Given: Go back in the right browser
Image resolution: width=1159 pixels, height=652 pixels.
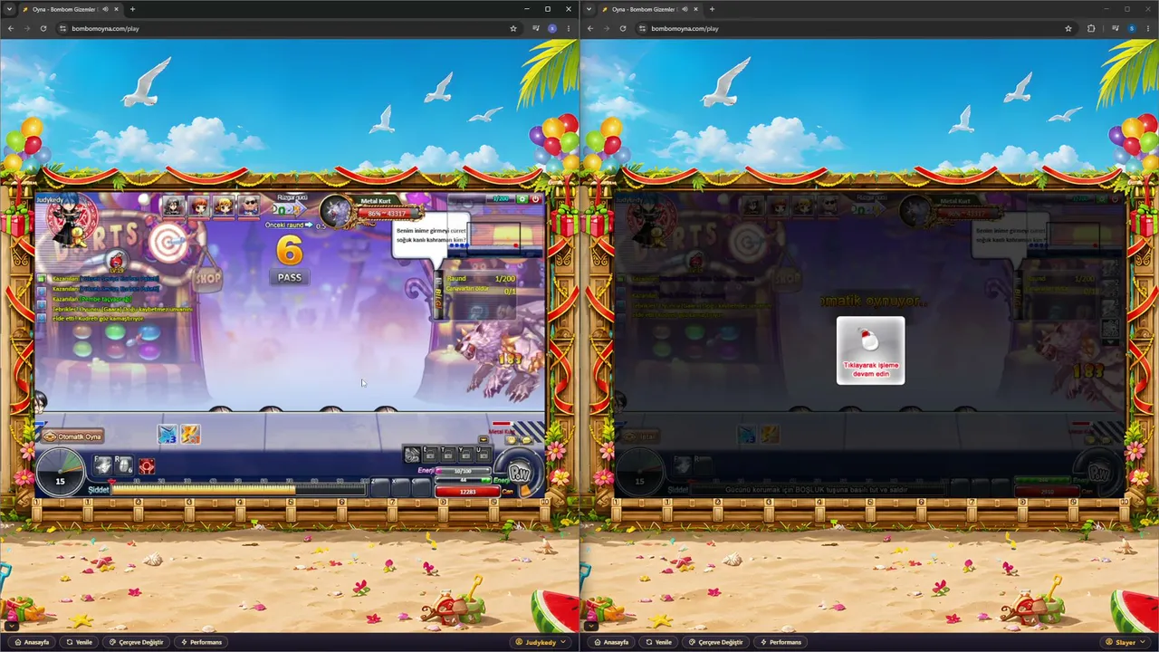Looking at the screenshot, I should point(589,28).
